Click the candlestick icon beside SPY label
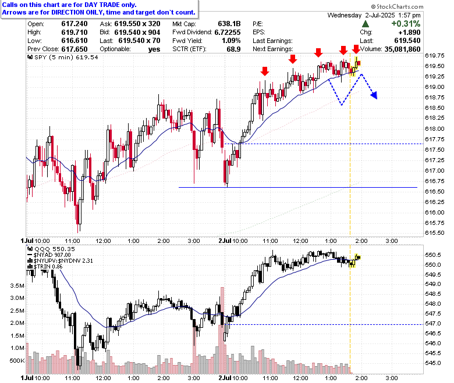This screenshot has height=383, width=454. [x=30, y=57]
